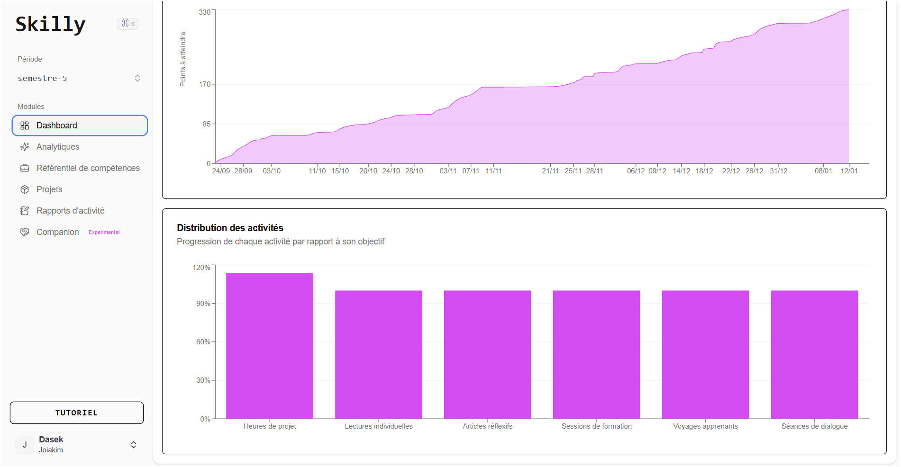Click the 170 value on the y-axis
Image resolution: width=901 pixels, height=467 pixels.
[x=205, y=84]
